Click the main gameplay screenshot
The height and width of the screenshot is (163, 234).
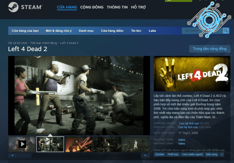click(x=79, y=95)
